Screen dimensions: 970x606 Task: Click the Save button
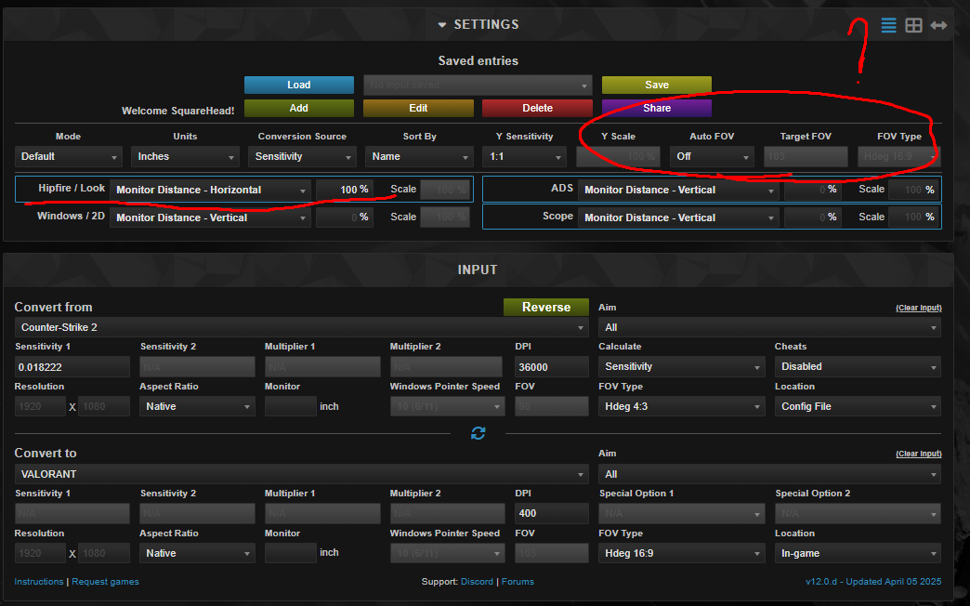point(656,84)
